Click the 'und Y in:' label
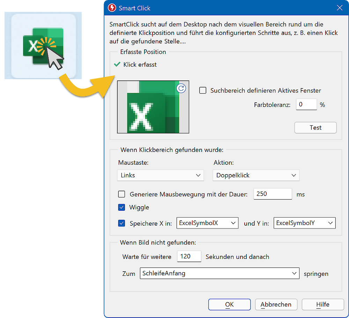The width and height of the screenshot is (349, 318). coord(257,223)
